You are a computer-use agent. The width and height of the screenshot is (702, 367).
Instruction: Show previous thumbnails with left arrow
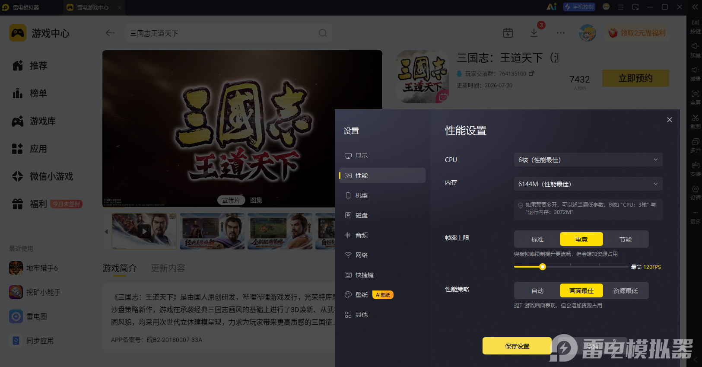click(x=106, y=232)
